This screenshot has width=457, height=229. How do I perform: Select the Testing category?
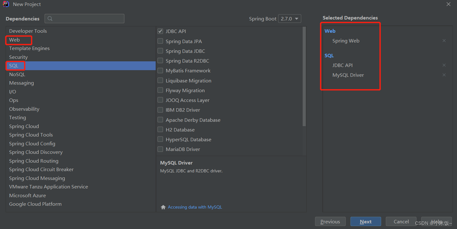[x=81, y=117]
